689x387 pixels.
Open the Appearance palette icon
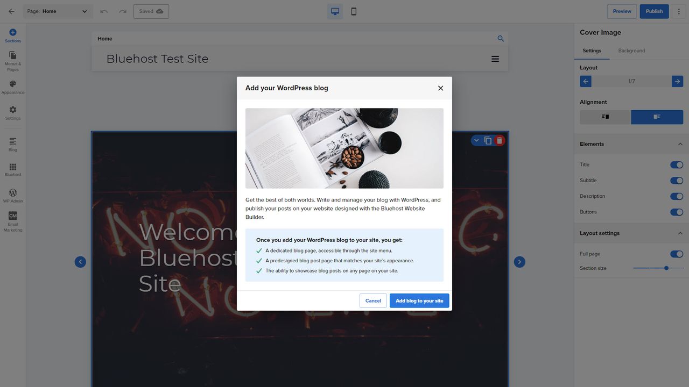13,88
